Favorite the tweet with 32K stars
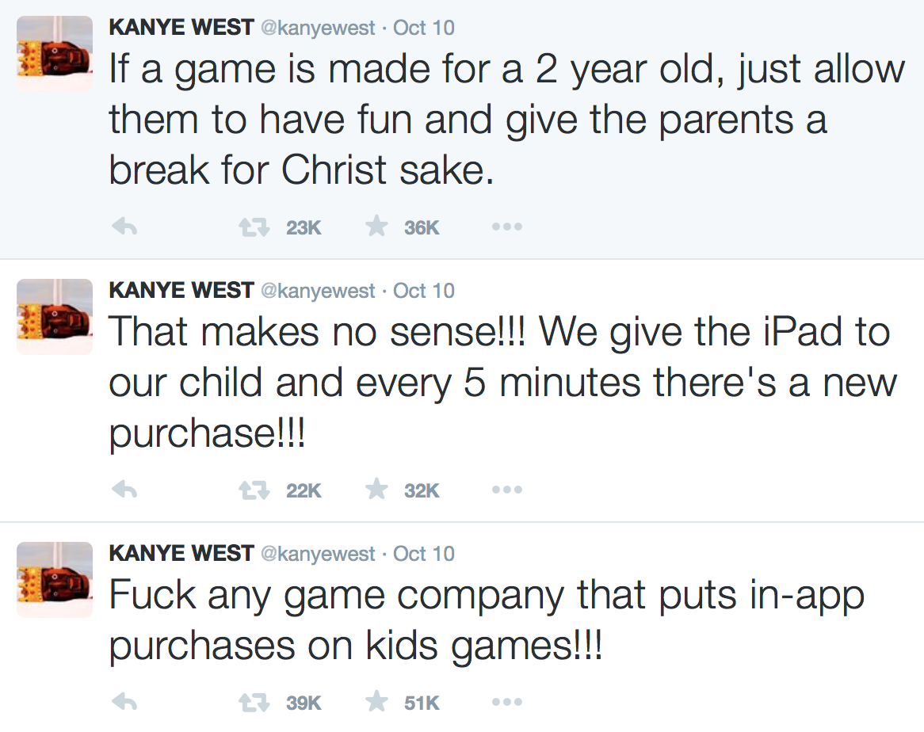 click(376, 490)
